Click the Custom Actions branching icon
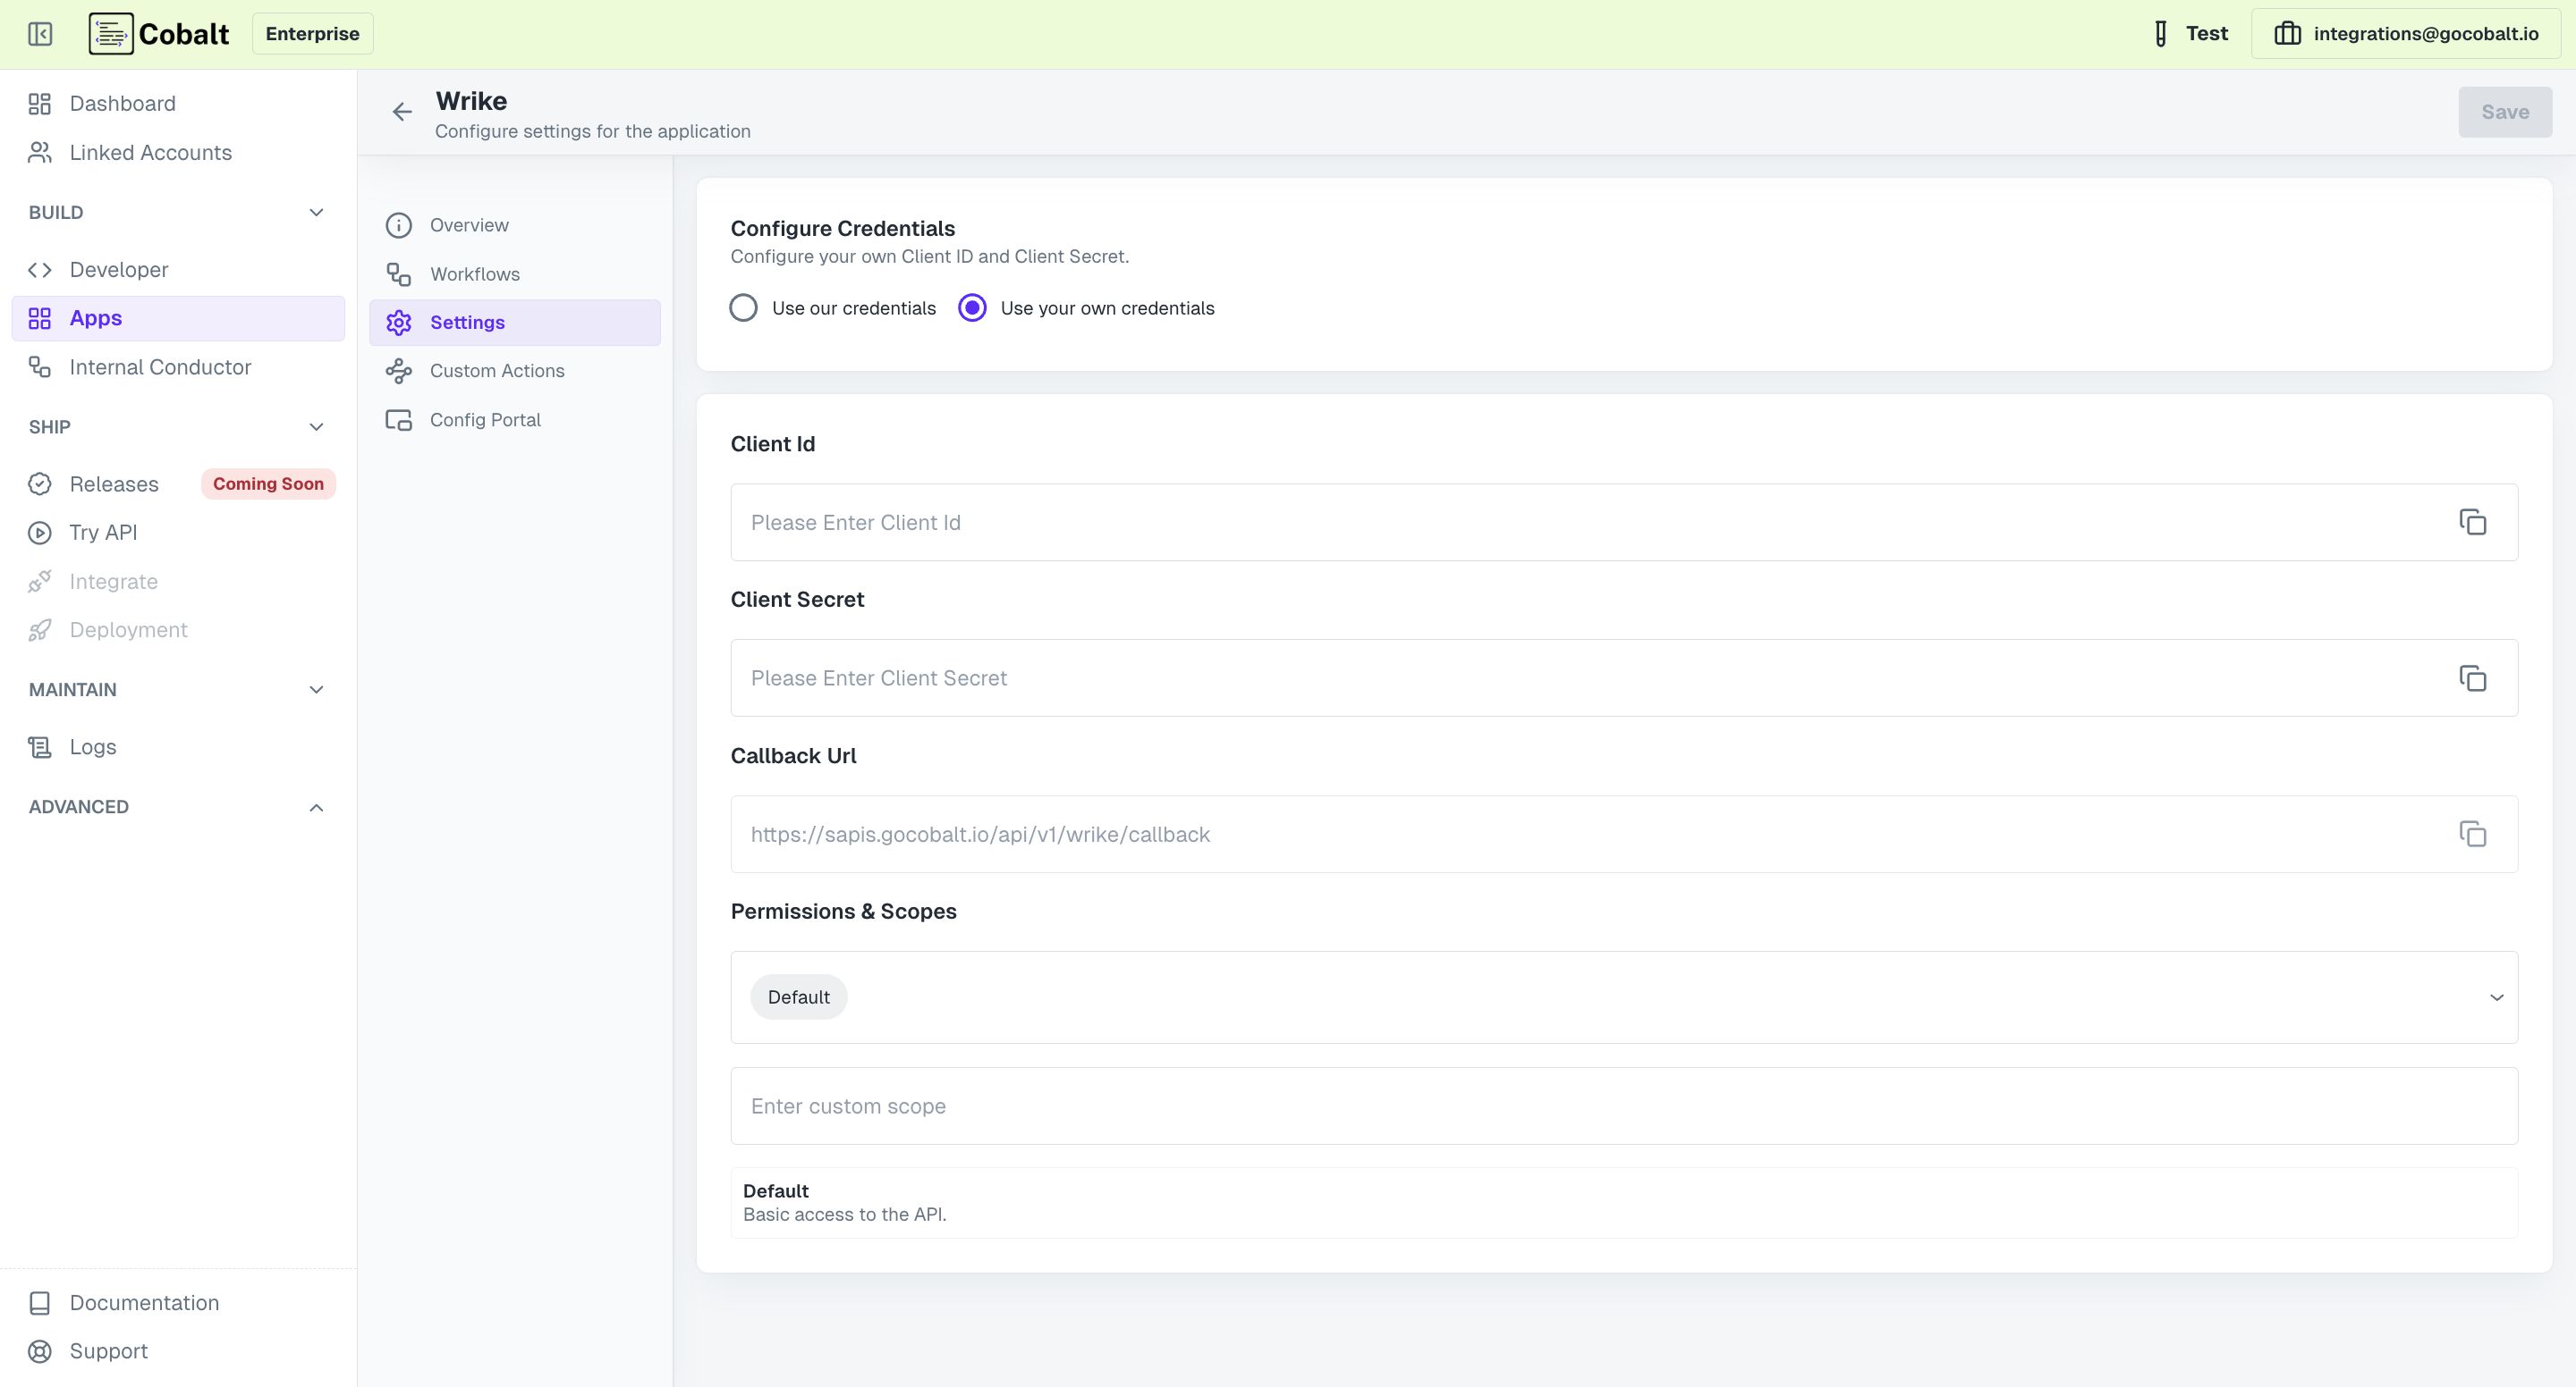Screen dimensions: 2576x1387 399,371
